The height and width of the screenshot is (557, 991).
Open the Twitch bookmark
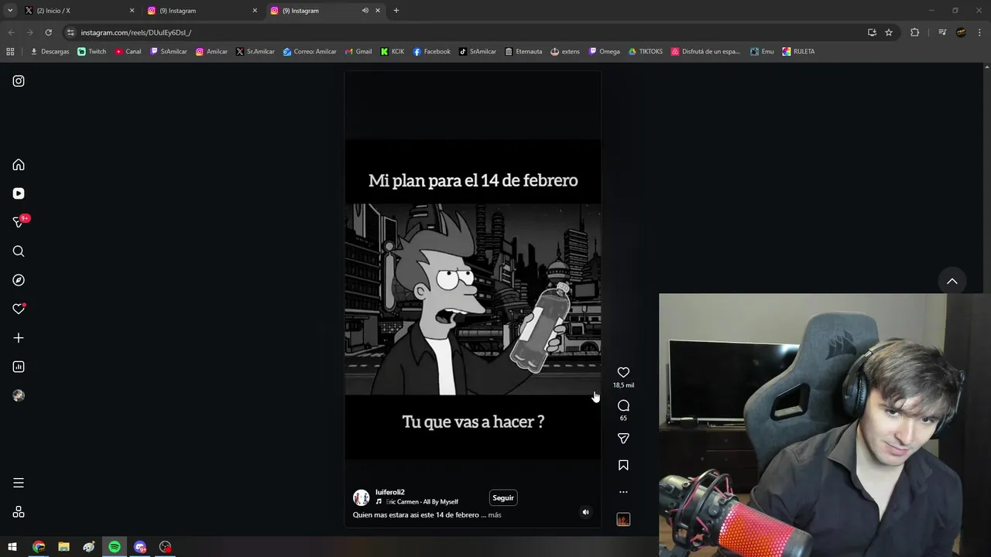coord(91,52)
